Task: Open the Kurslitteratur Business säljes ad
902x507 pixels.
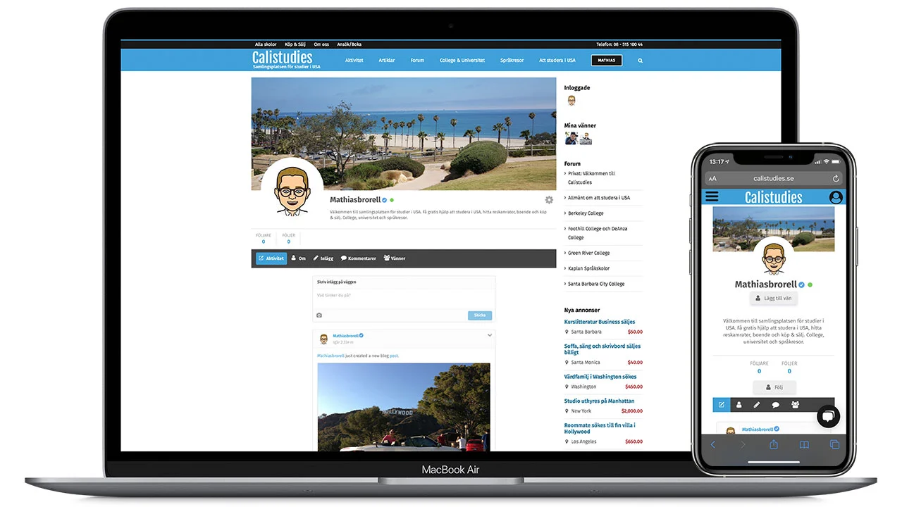Action: pos(600,322)
